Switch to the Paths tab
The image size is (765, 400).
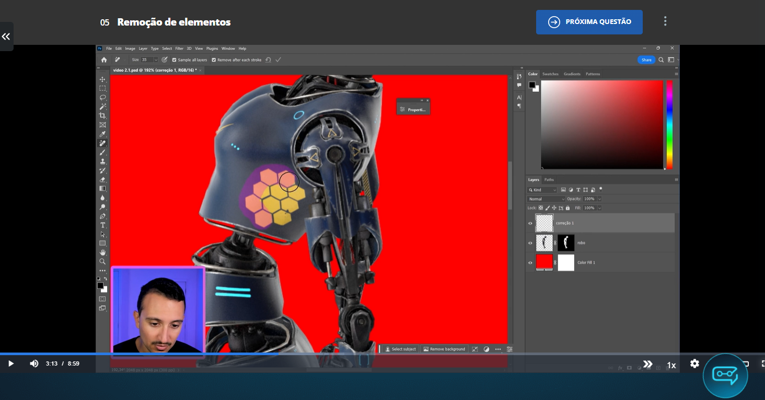click(x=549, y=179)
